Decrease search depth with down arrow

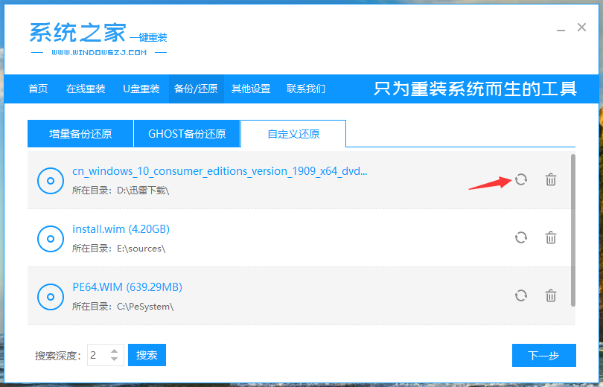coord(114,359)
